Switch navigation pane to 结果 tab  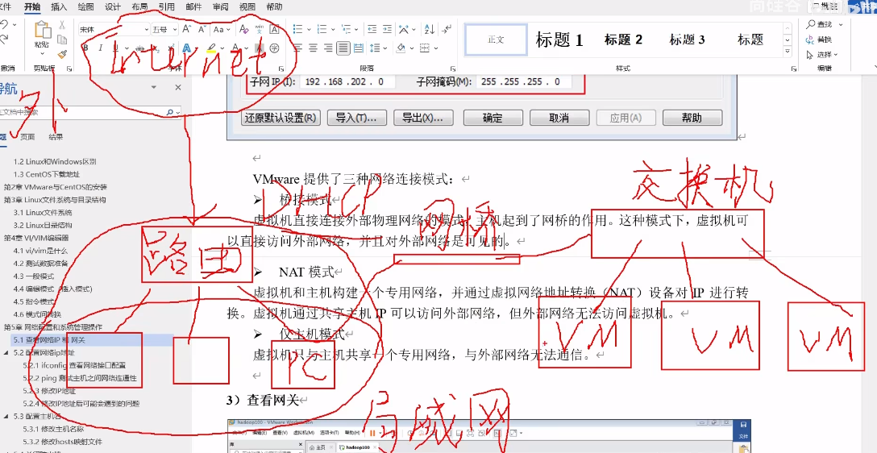point(56,137)
